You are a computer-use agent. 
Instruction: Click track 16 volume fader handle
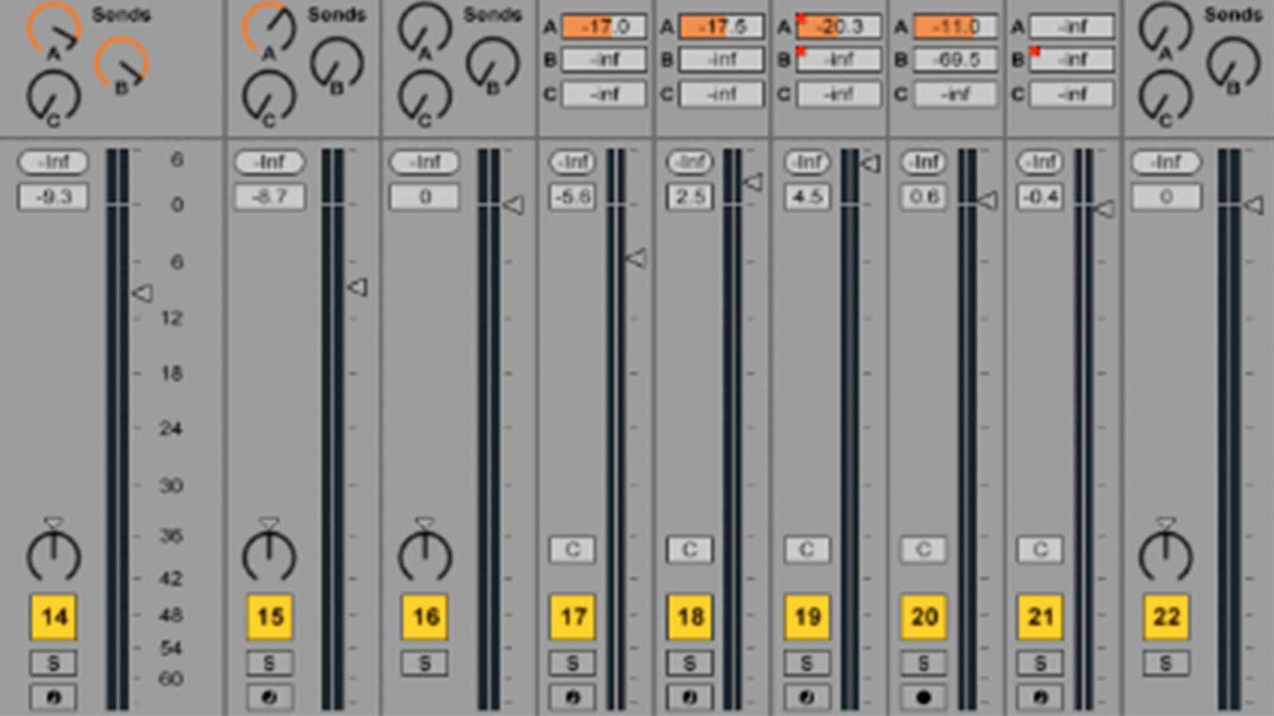tap(514, 205)
